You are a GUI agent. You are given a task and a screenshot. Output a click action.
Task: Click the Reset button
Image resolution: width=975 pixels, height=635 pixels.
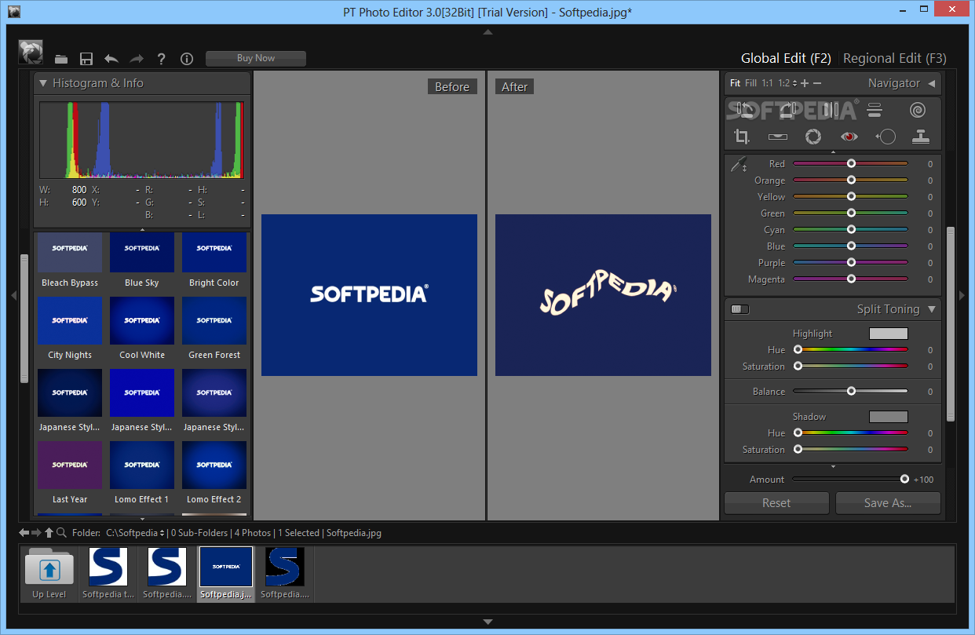coord(776,503)
